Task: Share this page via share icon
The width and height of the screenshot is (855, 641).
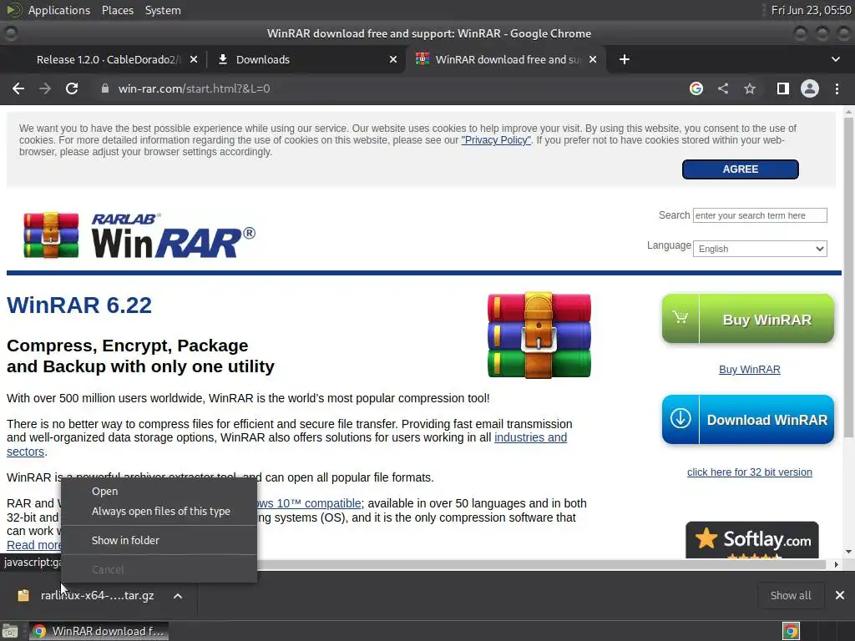Action: [x=722, y=88]
